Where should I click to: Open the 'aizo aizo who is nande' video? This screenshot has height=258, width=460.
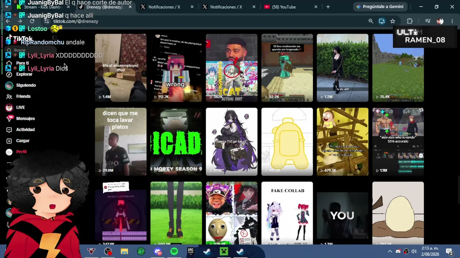[x=398, y=142]
